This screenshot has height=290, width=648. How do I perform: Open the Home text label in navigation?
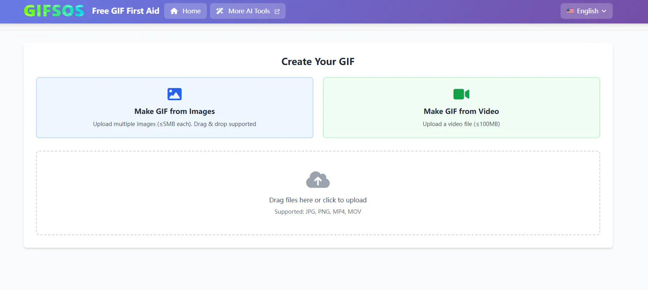pyautogui.click(x=192, y=11)
